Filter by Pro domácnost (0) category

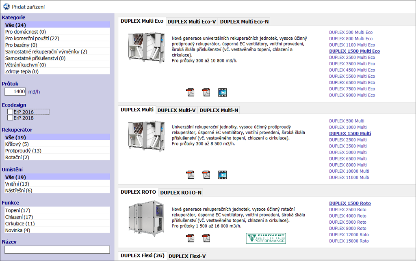point(57,32)
